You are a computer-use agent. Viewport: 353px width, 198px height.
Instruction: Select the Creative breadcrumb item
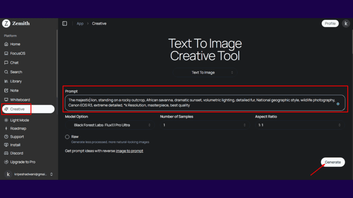(99, 23)
